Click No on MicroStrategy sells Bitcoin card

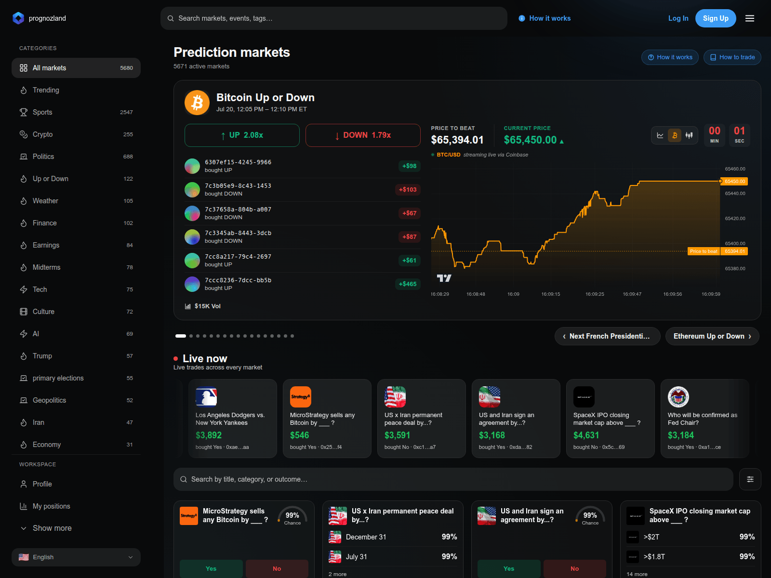point(277,569)
